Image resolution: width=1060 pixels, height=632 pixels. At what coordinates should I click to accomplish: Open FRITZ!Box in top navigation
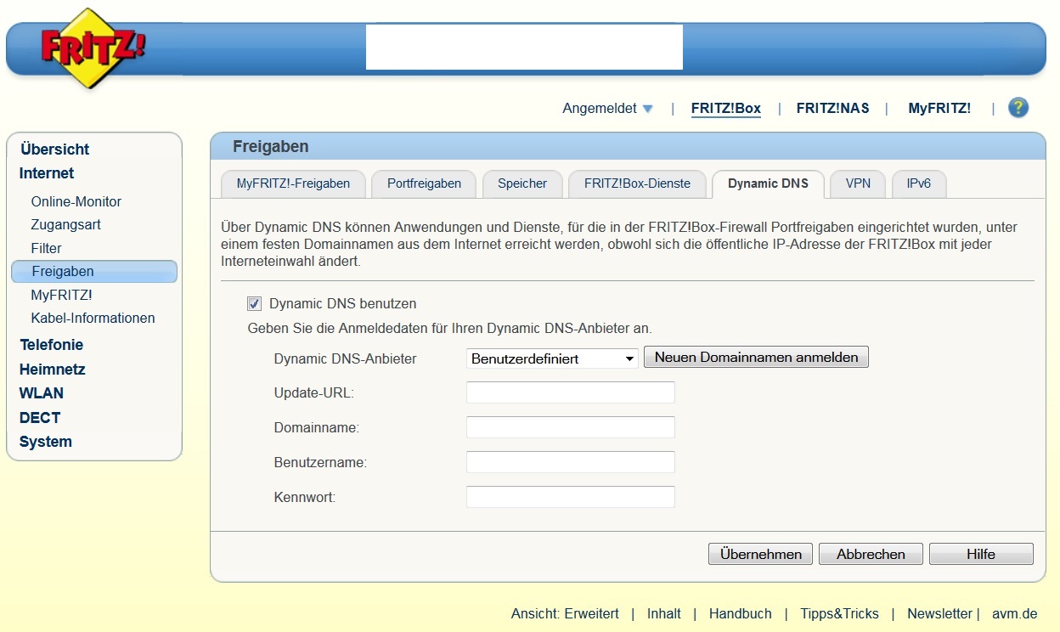click(x=725, y=109)
